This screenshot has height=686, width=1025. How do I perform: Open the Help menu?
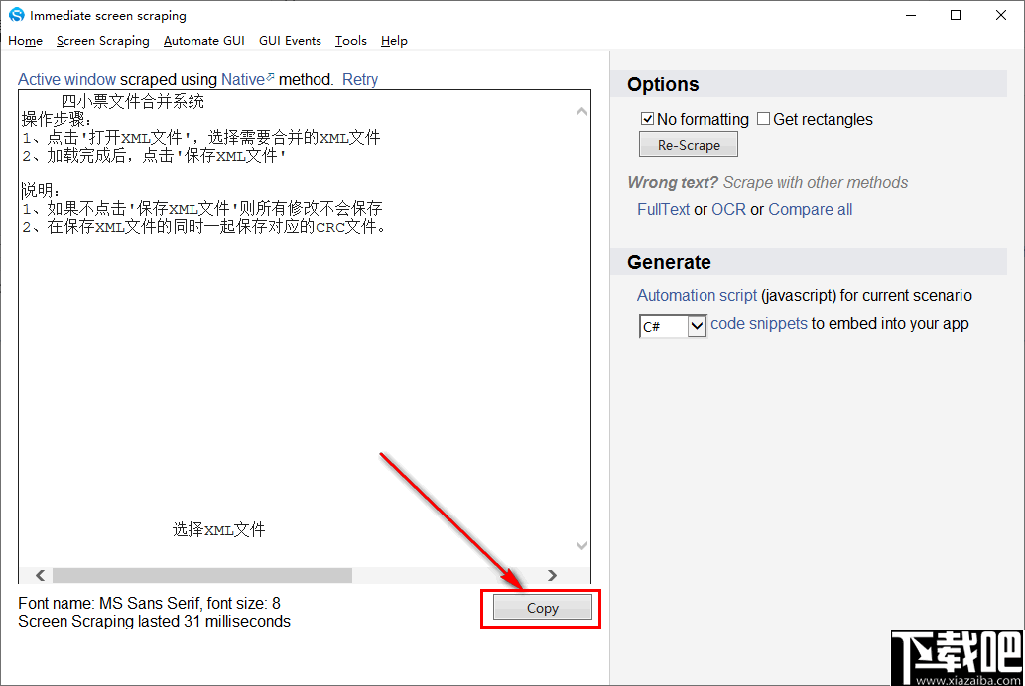394,41
